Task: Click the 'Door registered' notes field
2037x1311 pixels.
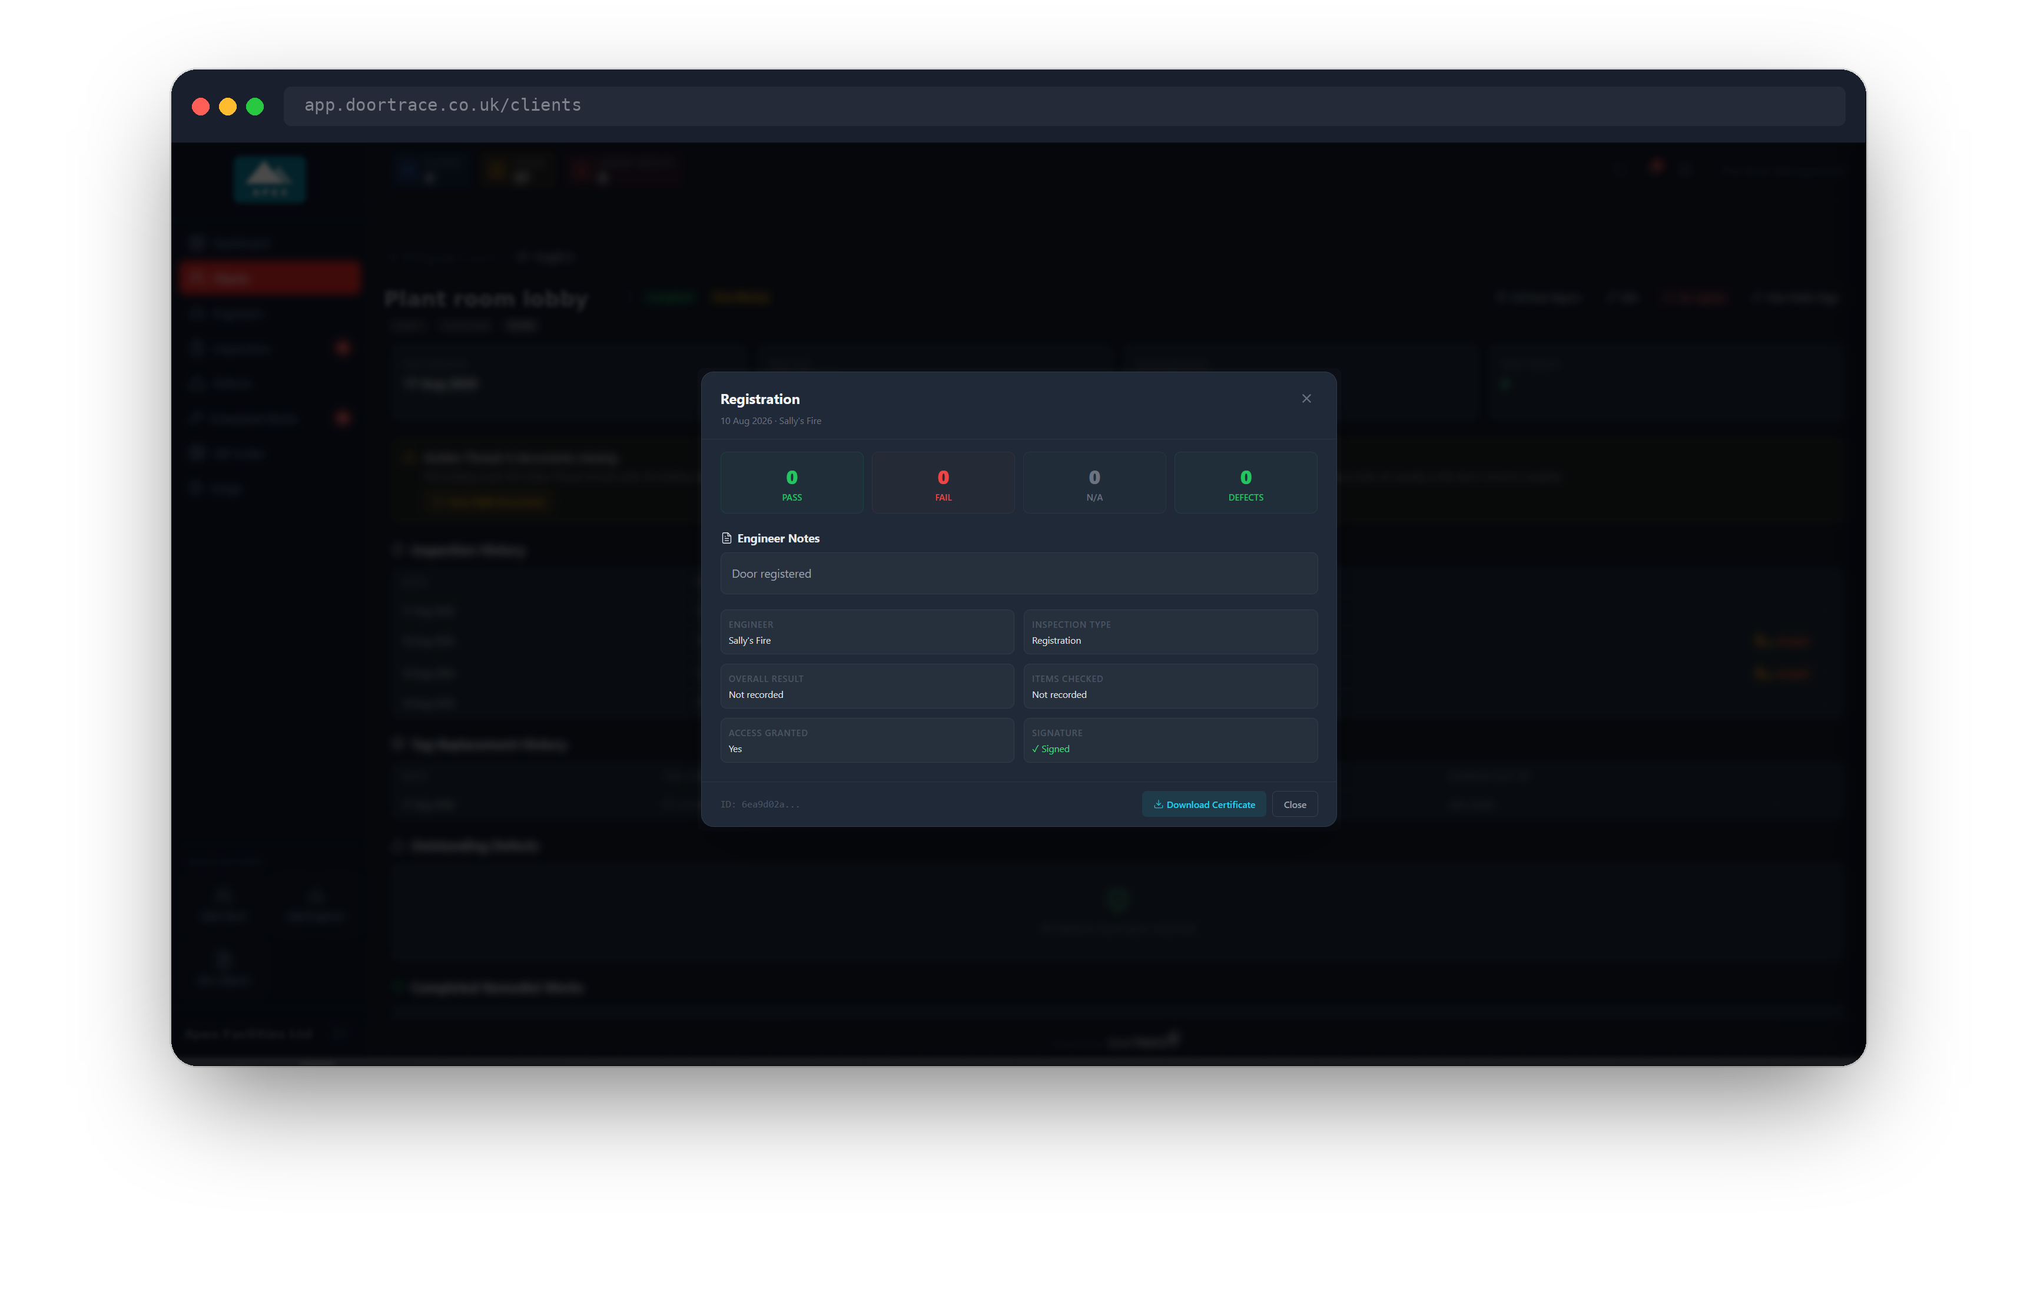Action: click(1018, 574)
